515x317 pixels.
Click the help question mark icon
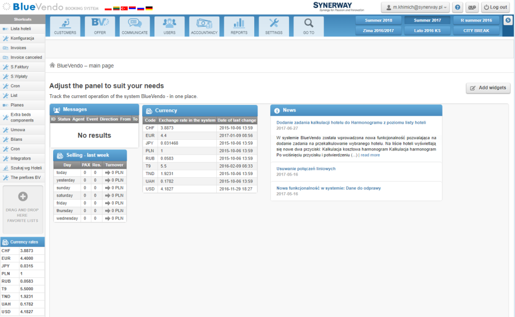pyautogui.click(x=458, y=7)
